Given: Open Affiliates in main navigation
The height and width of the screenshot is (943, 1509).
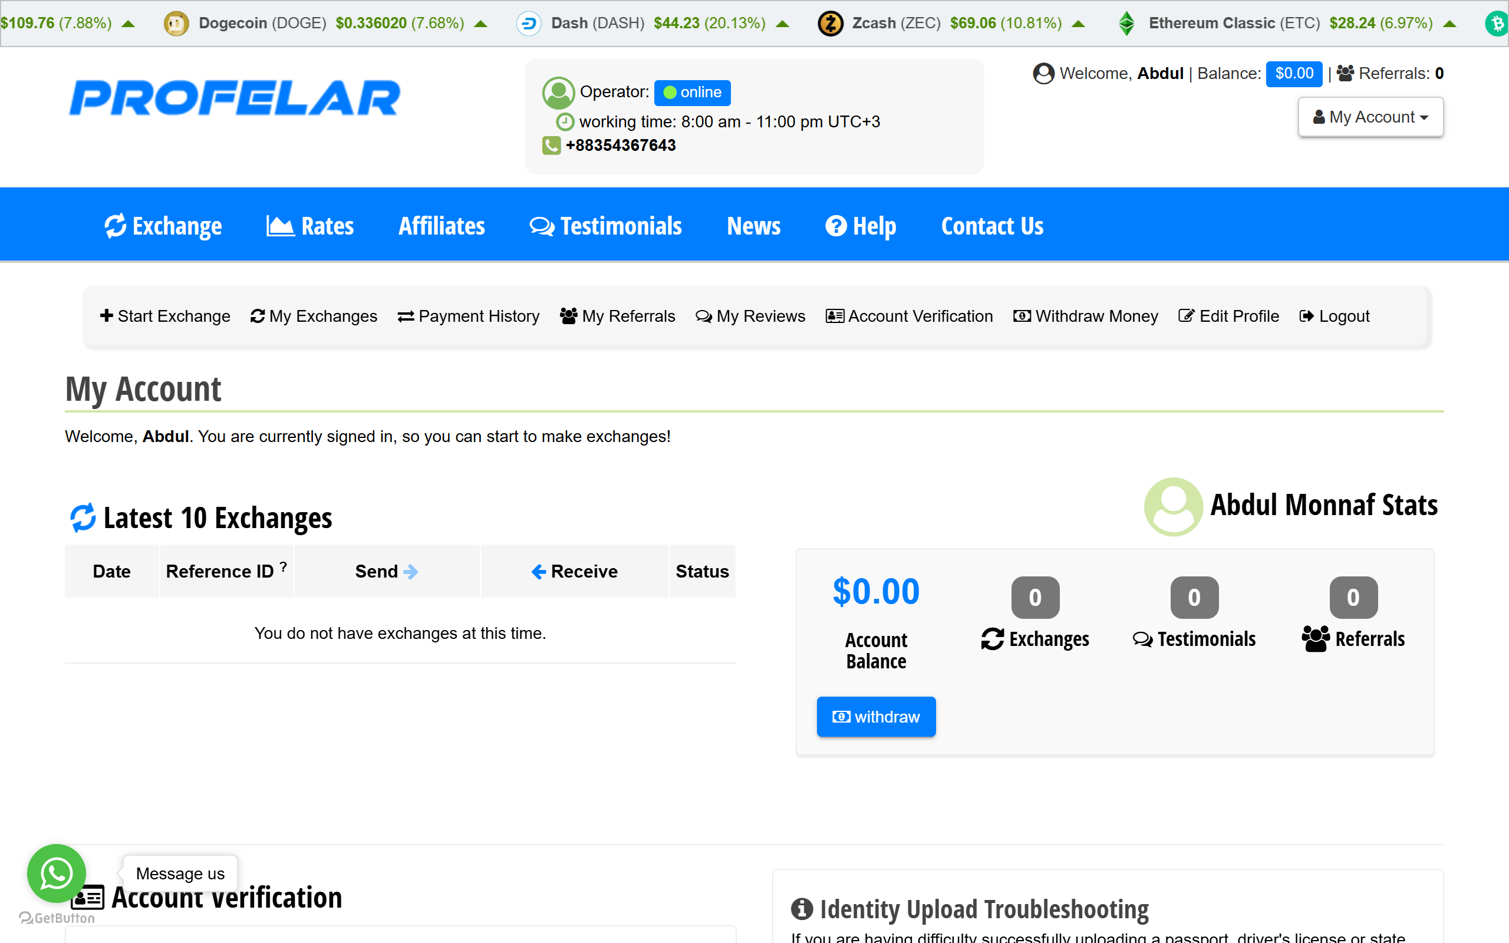Looking at the screenshot, I should click(x=442, y=226).
